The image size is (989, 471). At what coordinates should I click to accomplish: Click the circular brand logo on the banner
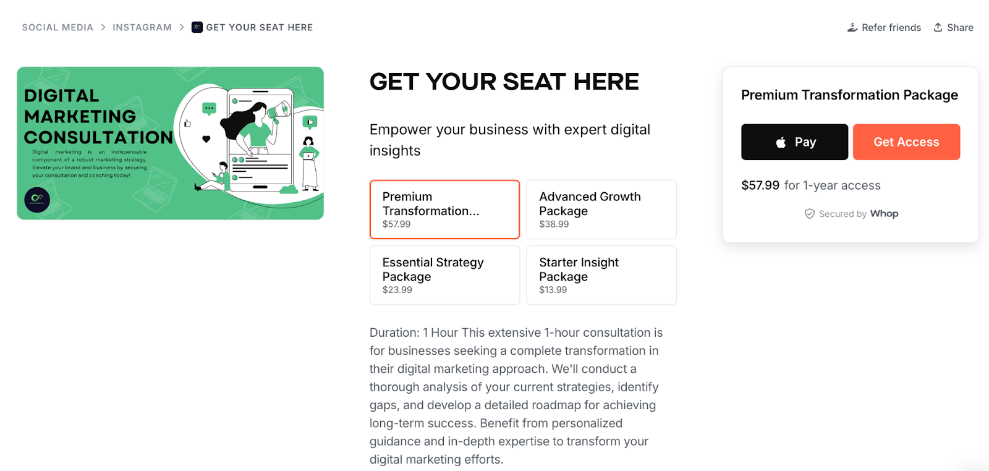click(x=36, y=200)
